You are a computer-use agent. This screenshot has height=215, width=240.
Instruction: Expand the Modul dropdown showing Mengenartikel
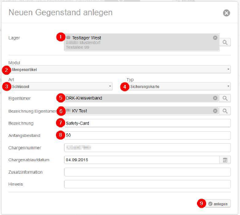click(119, 70)
